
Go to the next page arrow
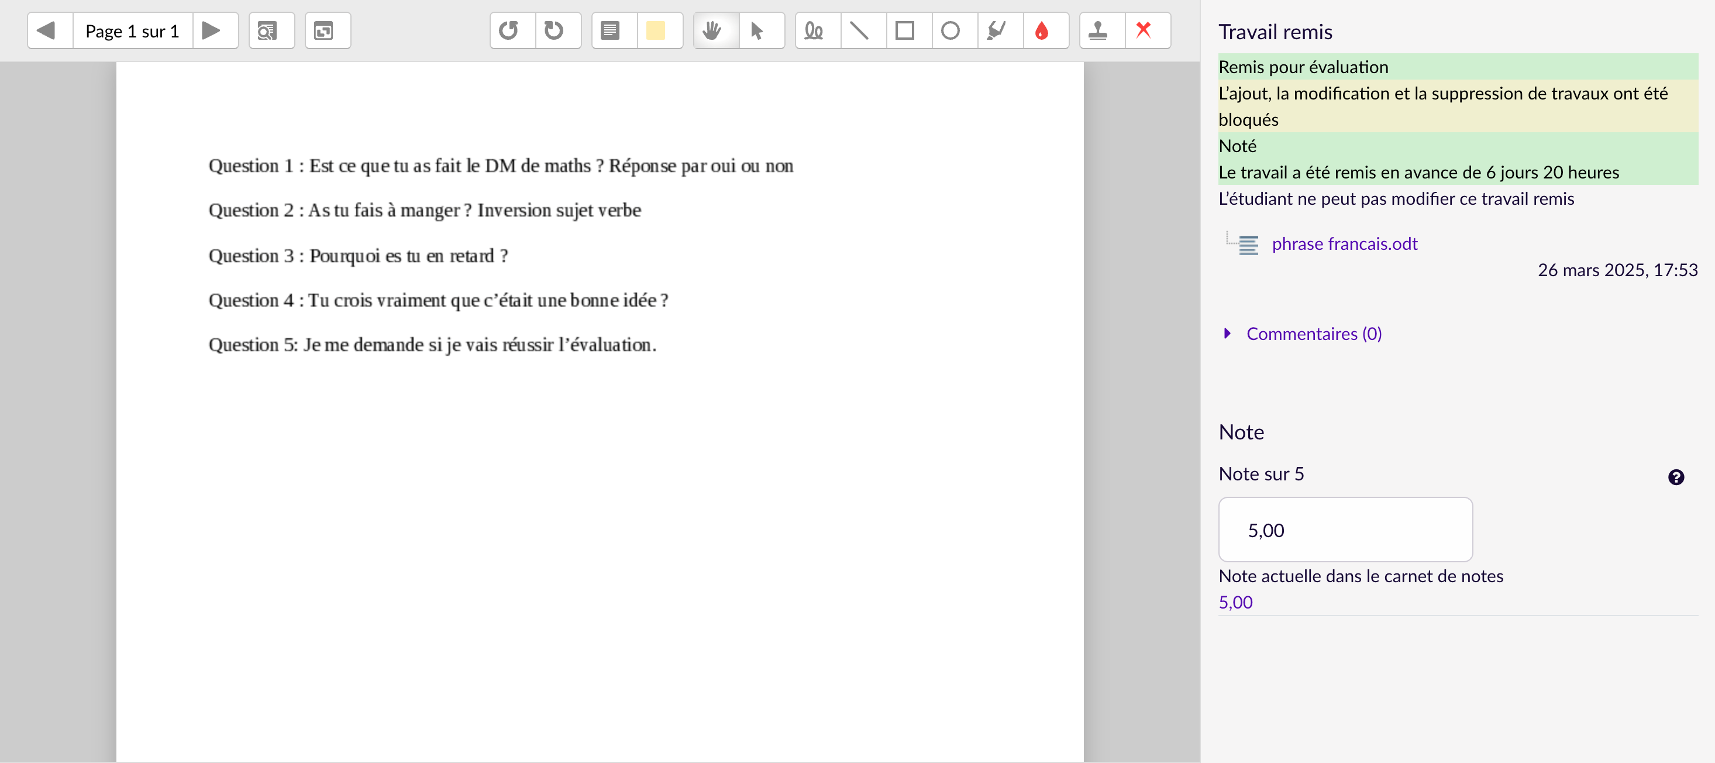point(211,30)
